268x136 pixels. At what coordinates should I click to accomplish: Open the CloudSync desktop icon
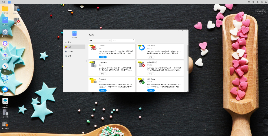coord(5,89)
